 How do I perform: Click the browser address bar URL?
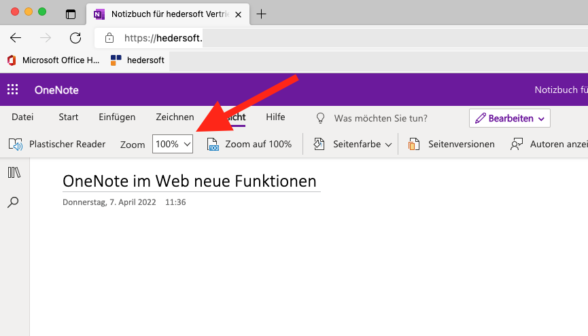point(163,38)
